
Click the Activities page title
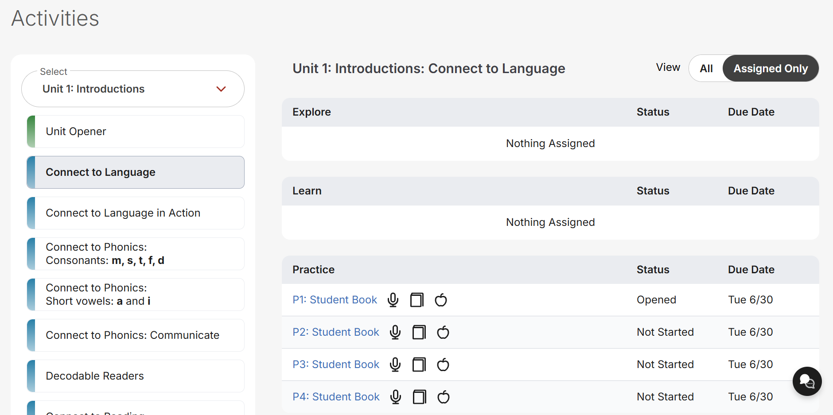[55, 19]
